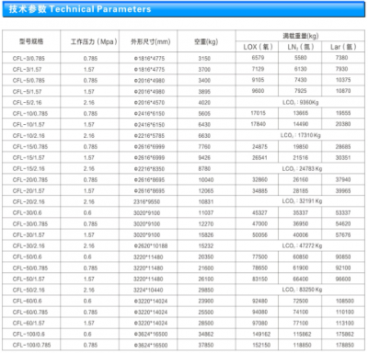This screenshot has width=368, height=353.
Task: Click the LCO2 24783 Kg cell
Action: 301,168
